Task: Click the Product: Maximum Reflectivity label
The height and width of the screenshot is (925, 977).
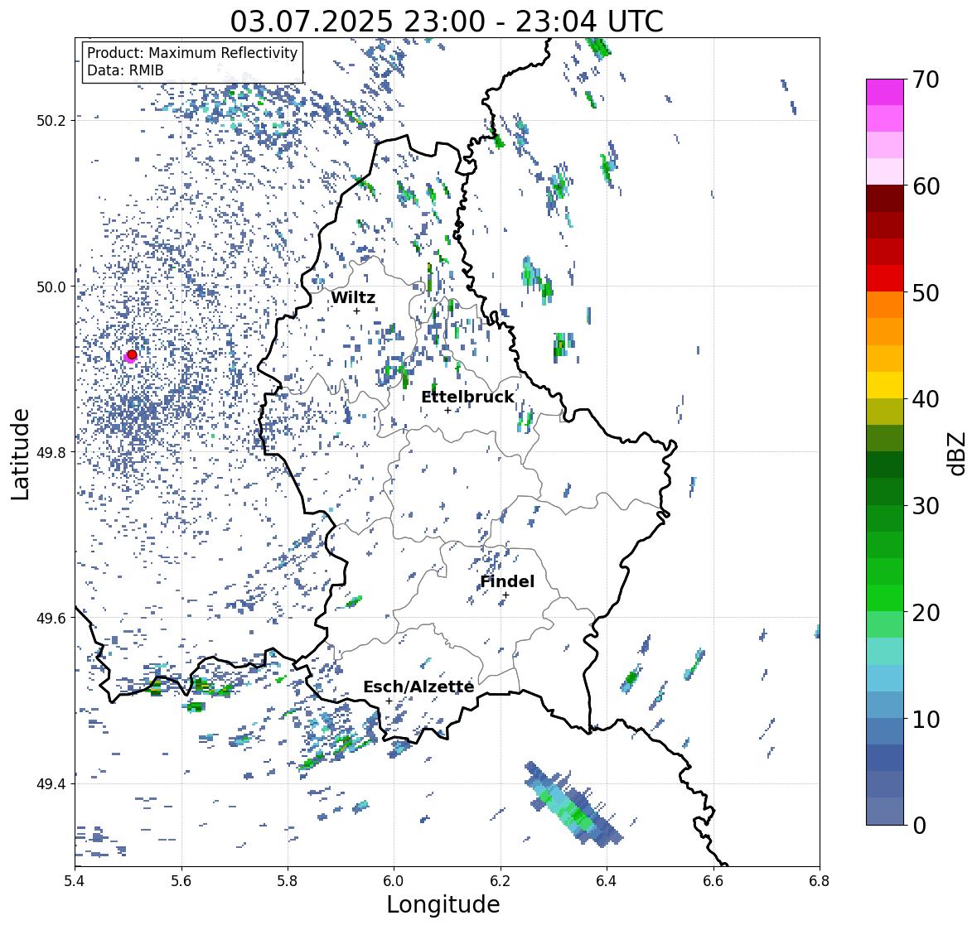Action: 192,53
